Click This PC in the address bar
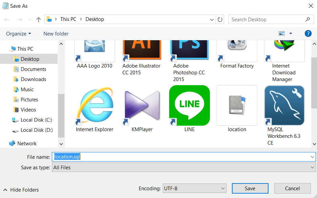The image size is (317, 198). click(68, 19)
